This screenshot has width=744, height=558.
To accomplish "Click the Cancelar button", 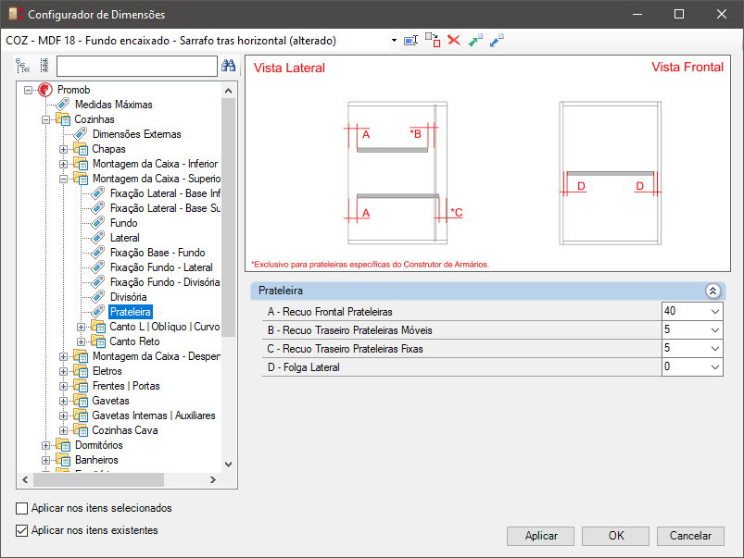I will [690, 536].
